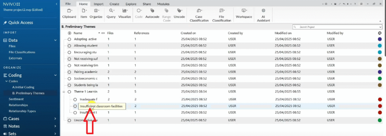Expand the Sets section
Image resolution: width=386 pixels, height=136 pixels.
click(x=55, y=134)
